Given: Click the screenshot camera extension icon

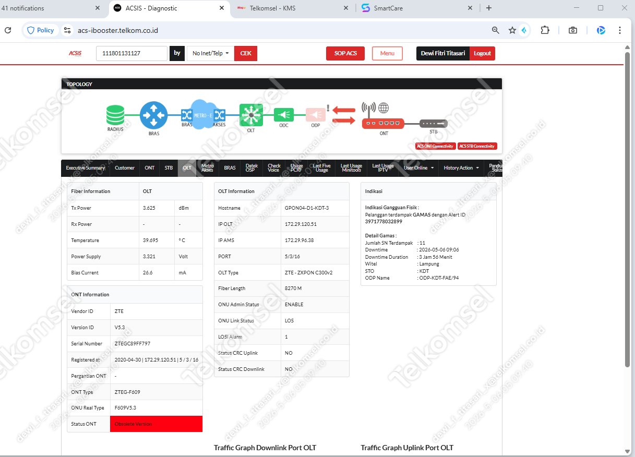Looking at the screenshot, I should [x=573, y=30].
